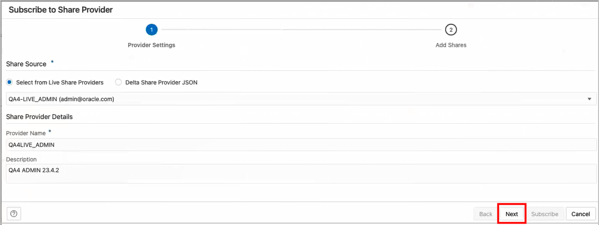Click the 'Delta Share Provider JSON' label text

pyautogui.click(x=161, y=82)
